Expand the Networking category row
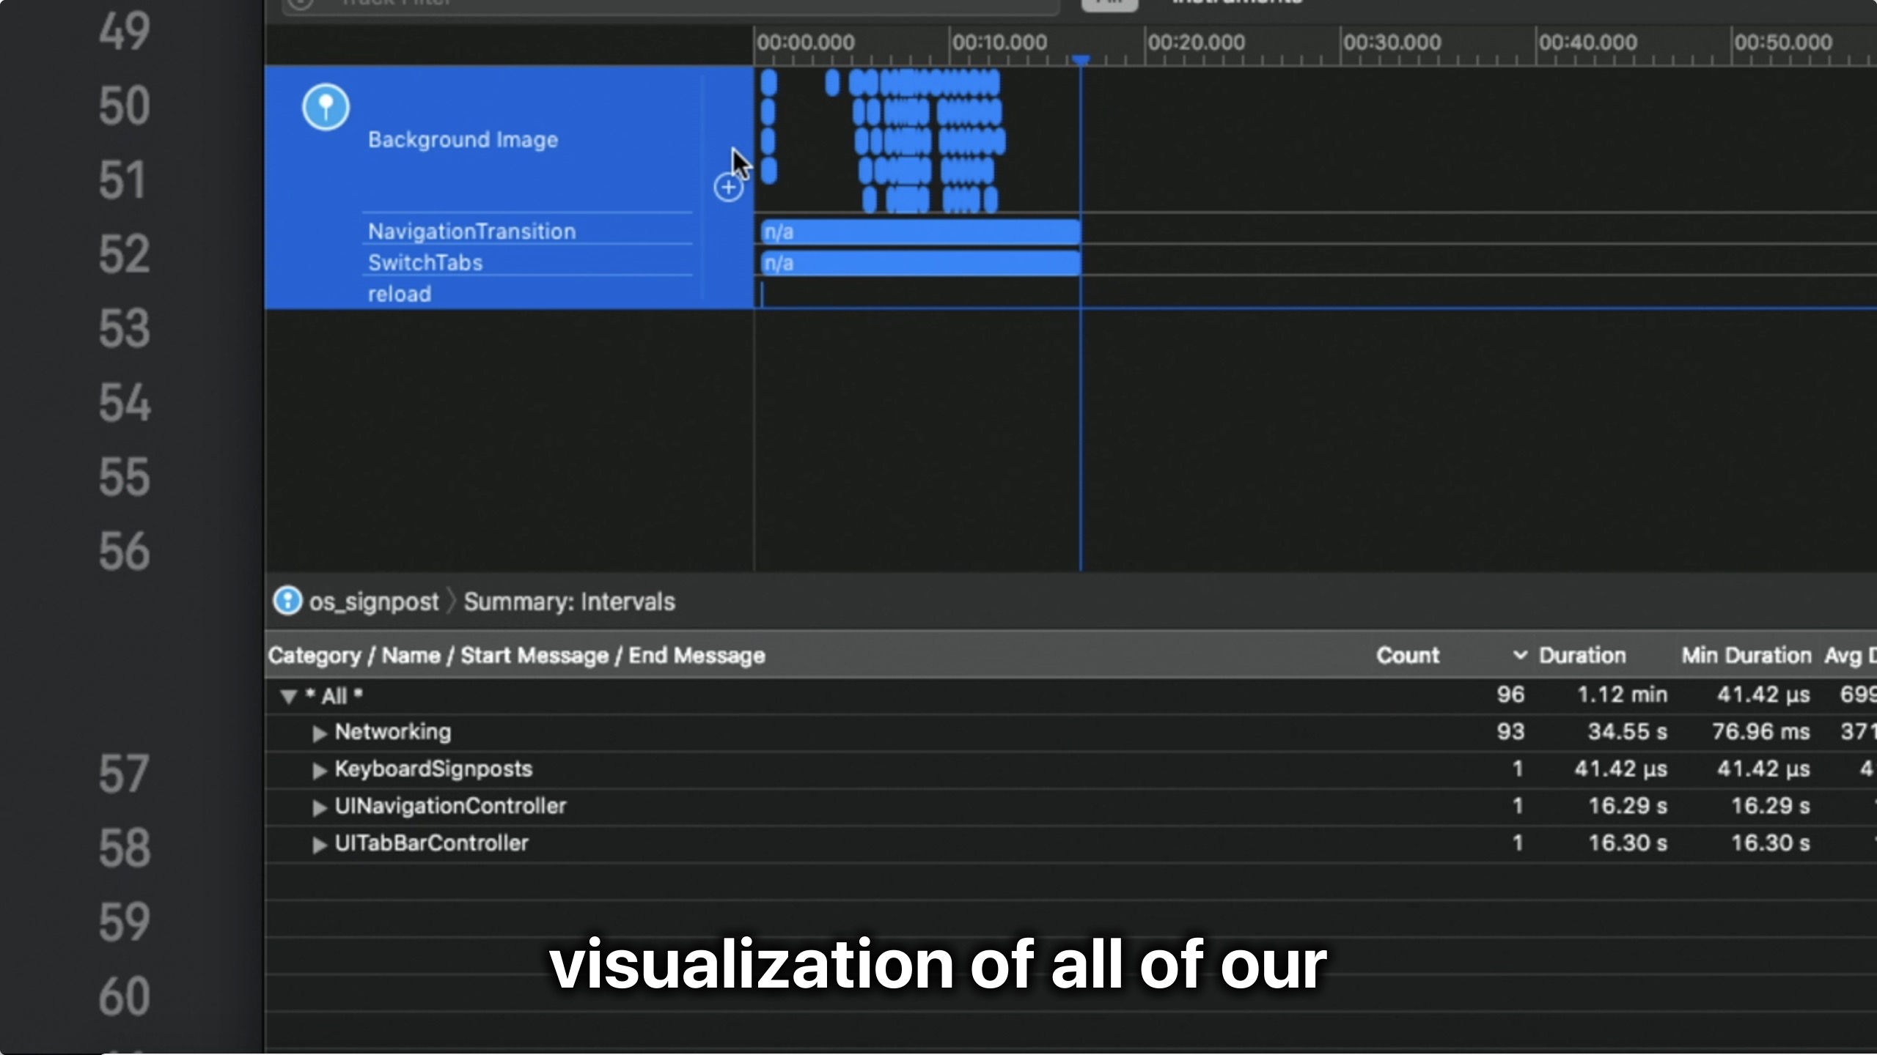1877x1055 pixels. pyautogui.click(x=319, y=733)
